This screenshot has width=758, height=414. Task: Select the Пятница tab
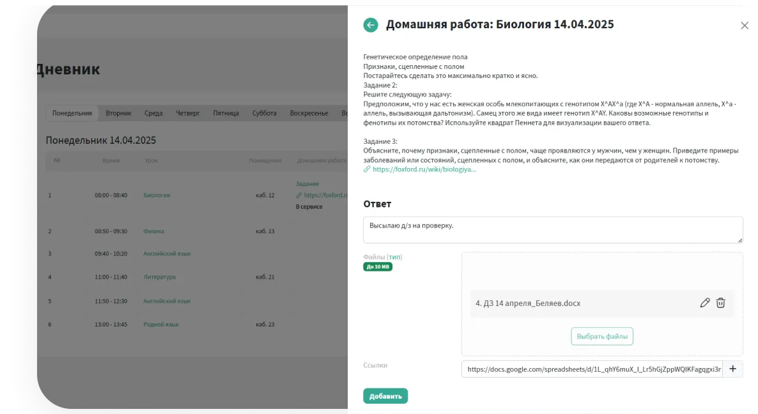(x=226, y=113)
